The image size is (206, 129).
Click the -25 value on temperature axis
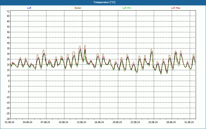[8, 114]
